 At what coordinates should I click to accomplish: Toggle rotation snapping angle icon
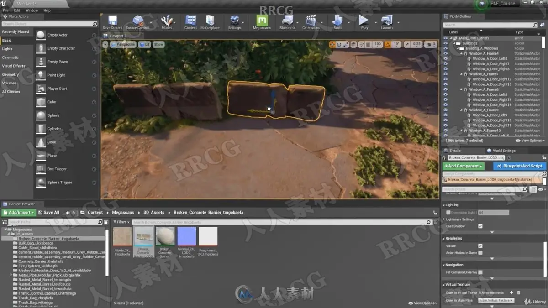tap(387, 44)
